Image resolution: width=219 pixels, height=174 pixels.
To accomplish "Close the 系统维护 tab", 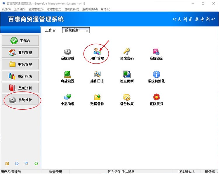I will pyautogui.click(x=87, y=31).
